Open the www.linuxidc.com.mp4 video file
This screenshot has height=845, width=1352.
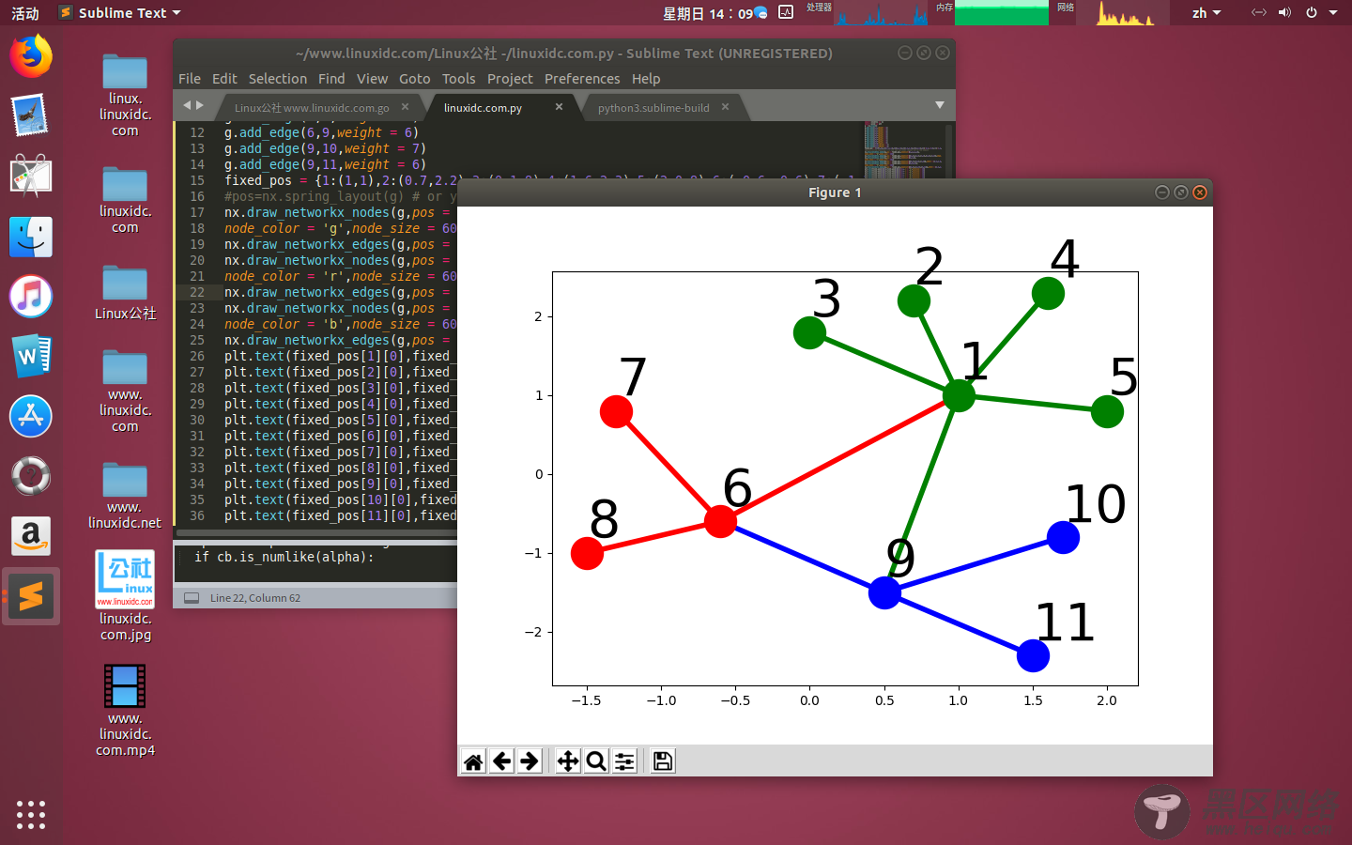coord(125,710)
